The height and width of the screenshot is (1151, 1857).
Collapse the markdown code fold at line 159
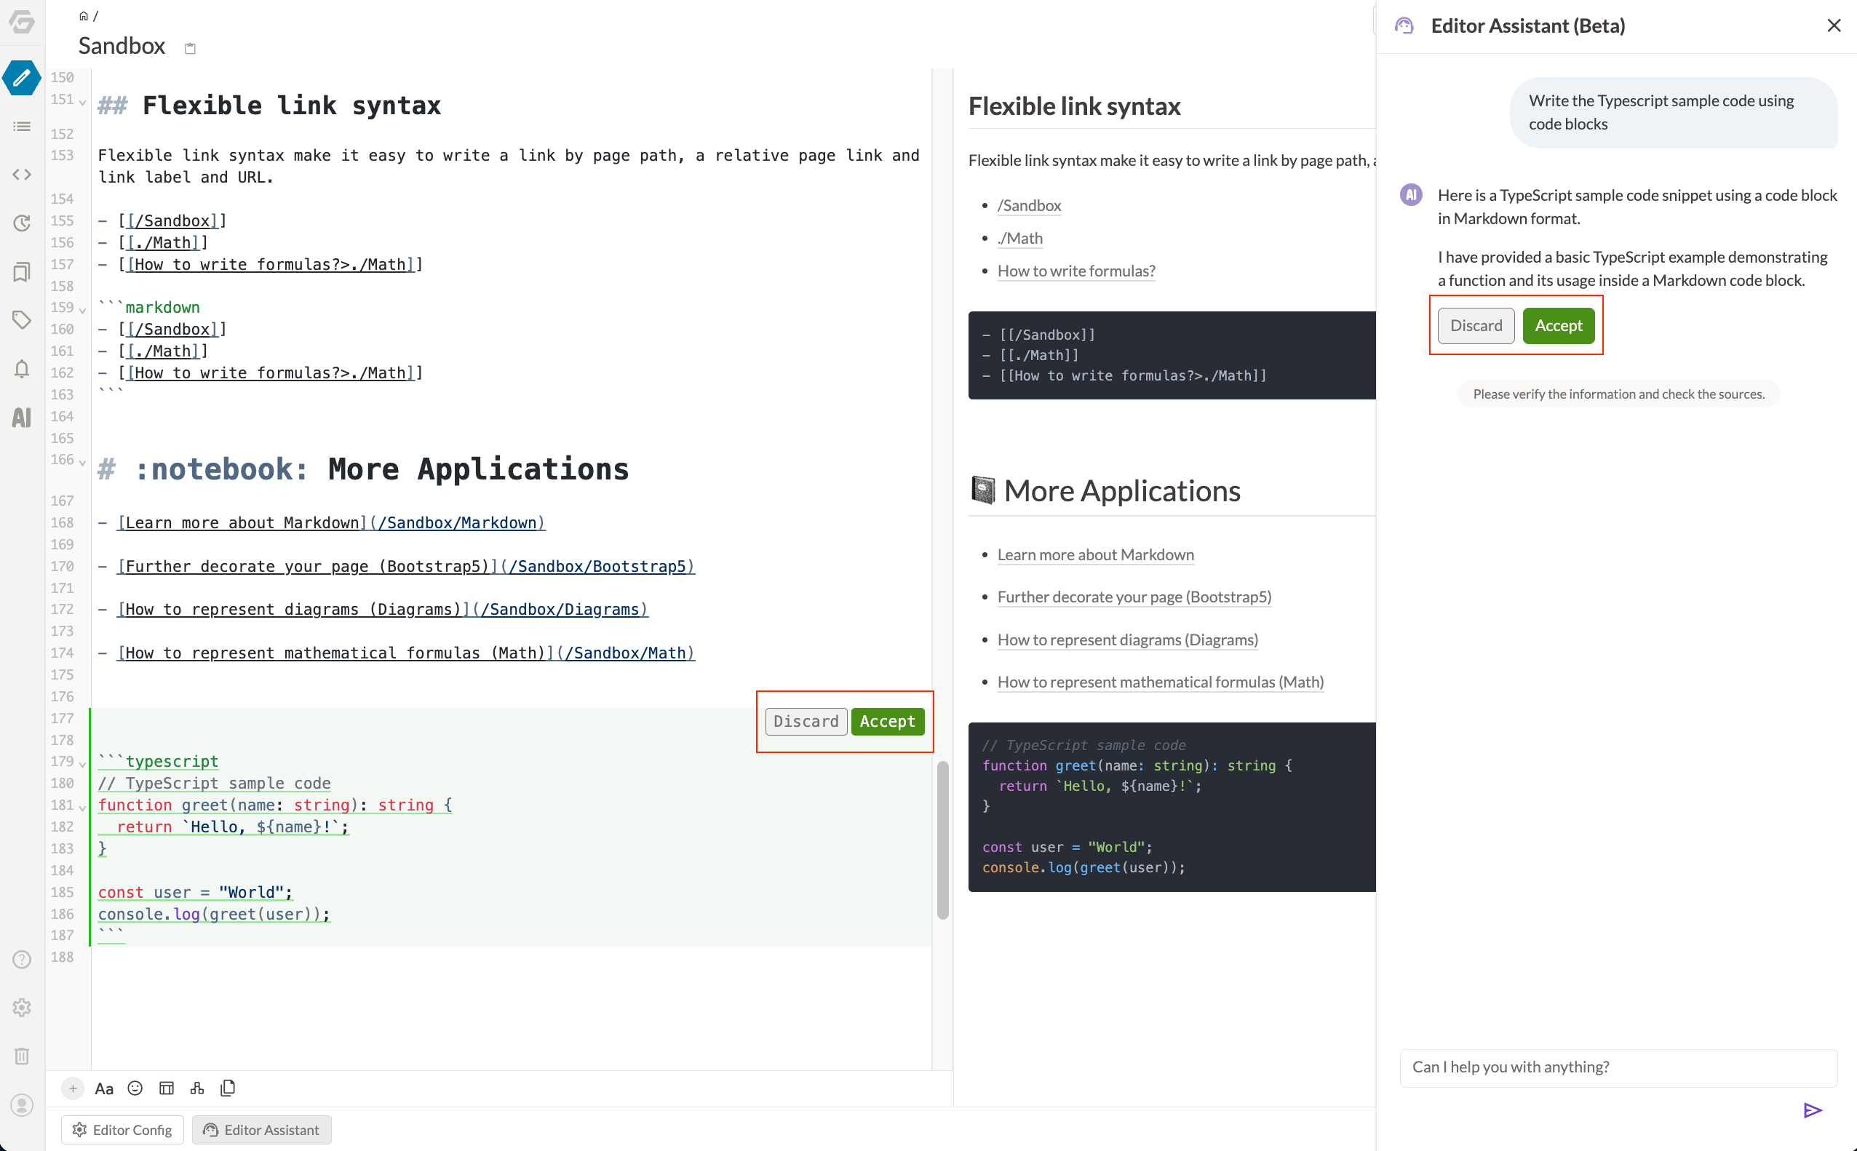point(82,310)
